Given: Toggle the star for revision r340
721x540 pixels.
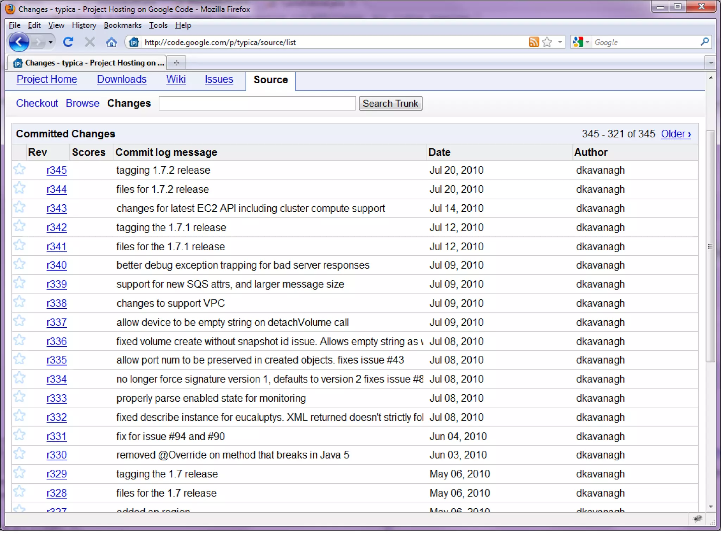Looking at the screenshot, I should point(20,264).
